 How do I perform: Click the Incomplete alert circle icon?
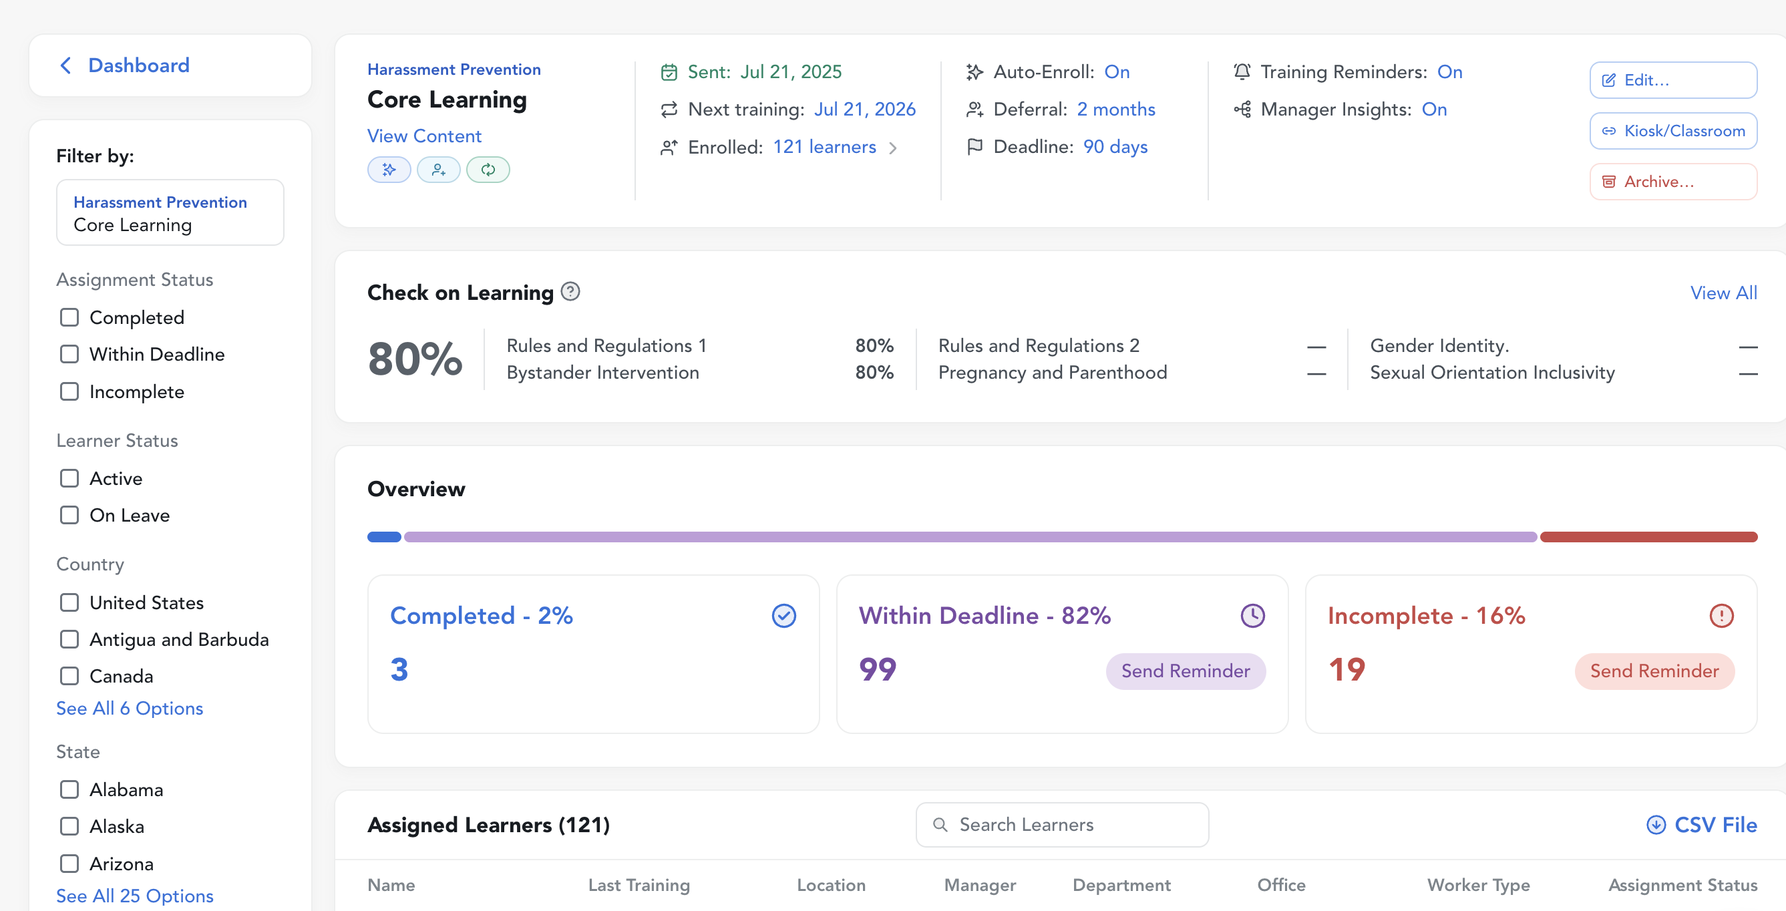pyautogui.click(x=1721, y=616)
